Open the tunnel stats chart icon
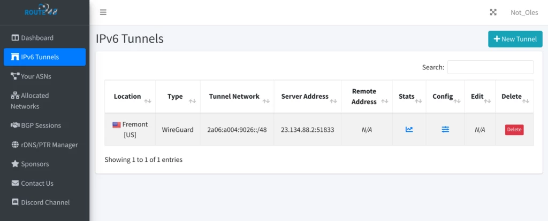 tap(409, 129)
